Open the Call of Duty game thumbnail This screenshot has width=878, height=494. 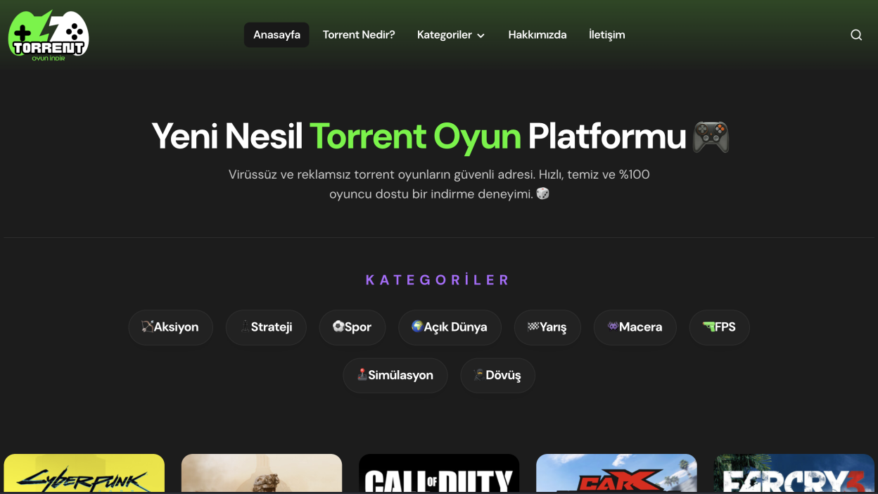click(x=439, y=474)
